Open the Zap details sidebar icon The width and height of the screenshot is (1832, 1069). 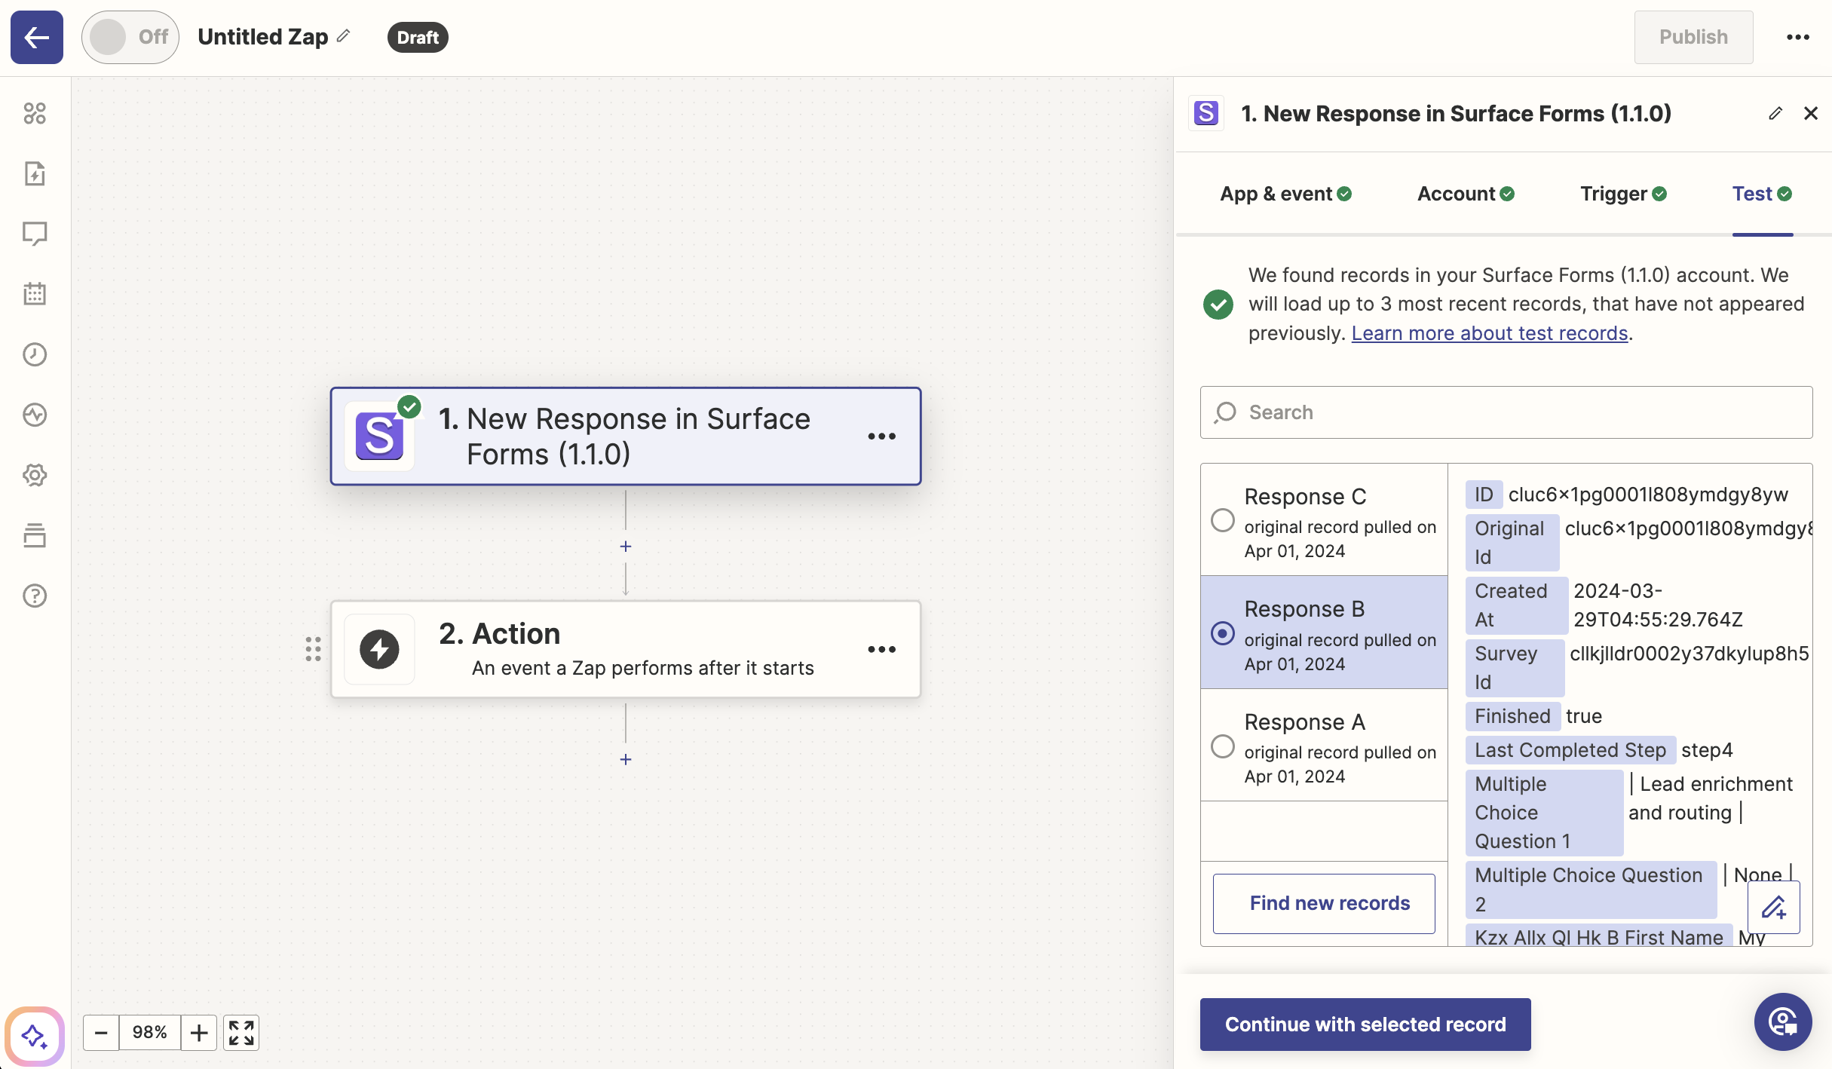coord(35,173)
